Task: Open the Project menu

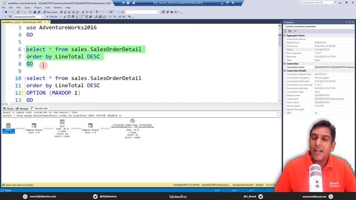Action: (38, 7)
